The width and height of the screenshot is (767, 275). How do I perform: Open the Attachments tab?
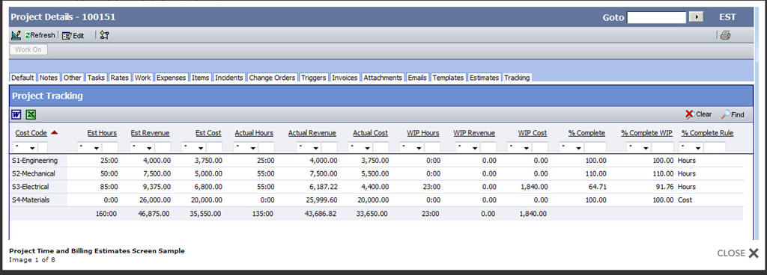point(383,78)
